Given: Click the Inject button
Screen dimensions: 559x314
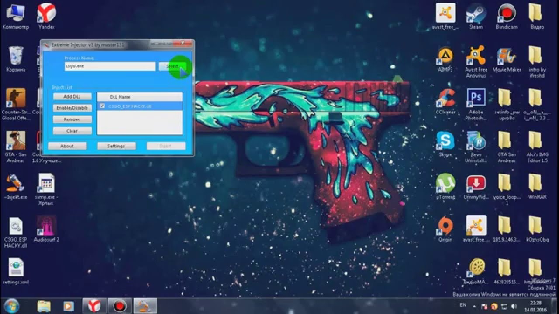Looking at the screenshot, I should pyautogui.click(x=166, y=146).
